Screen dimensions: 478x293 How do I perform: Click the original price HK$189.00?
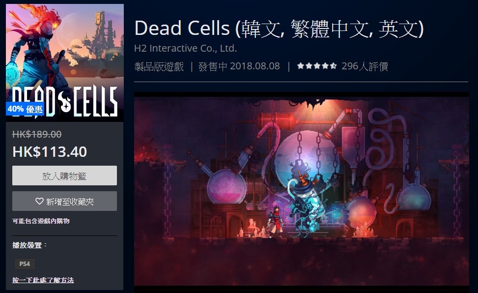pyautogui.click(x=37, y=134)
